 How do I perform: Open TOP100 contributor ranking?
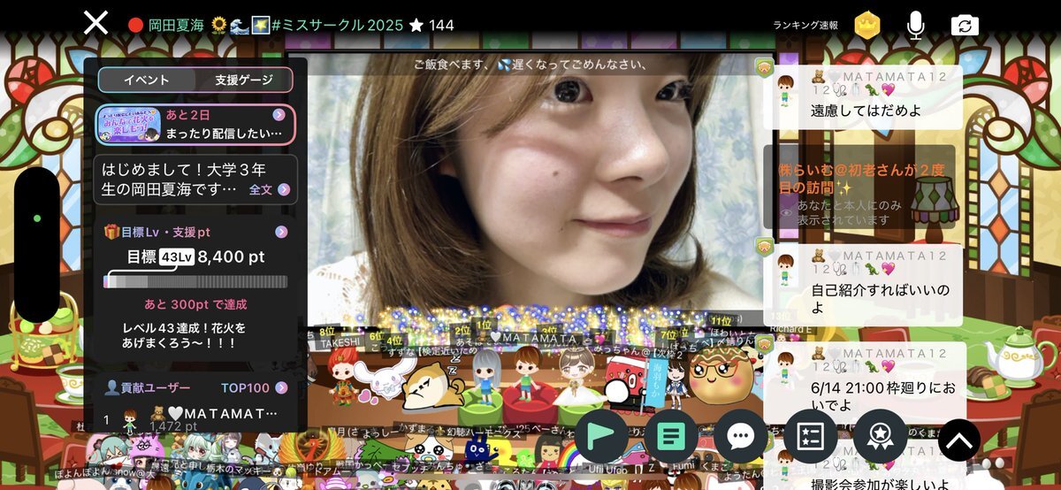(255, 387)
